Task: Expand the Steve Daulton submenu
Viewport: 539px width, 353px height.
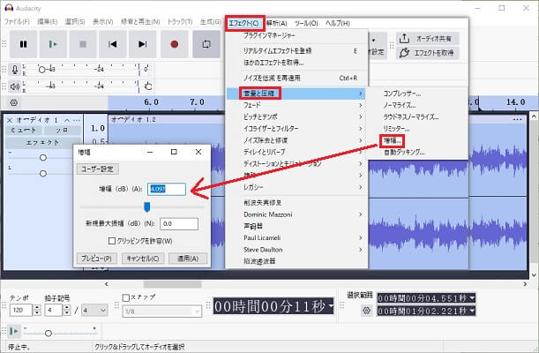Action: [296, 250]
